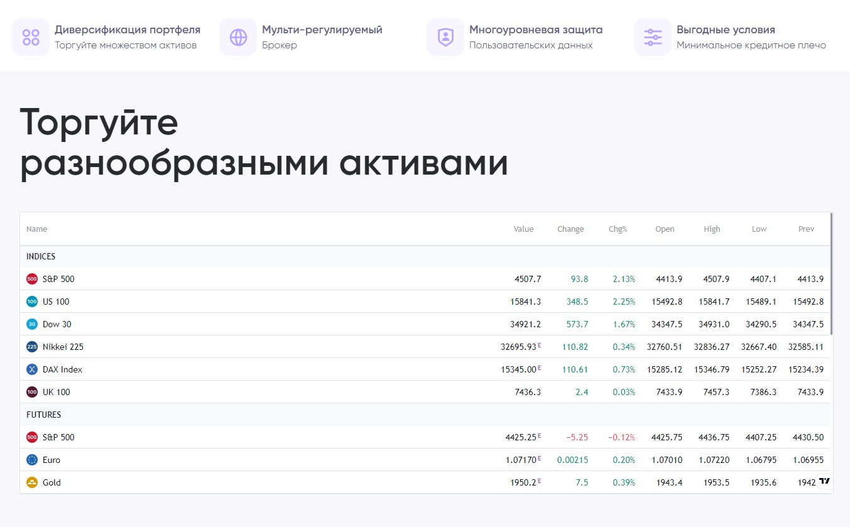Screen dimensions: 850x527
Task: Click the UK 100 icon
Action: (32, 392)
